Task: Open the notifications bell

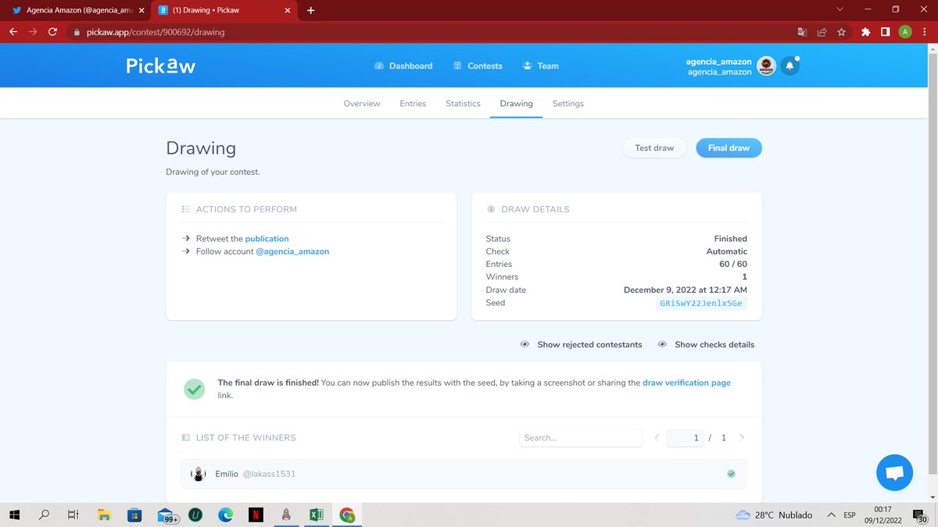Action: tap(789, 66)
